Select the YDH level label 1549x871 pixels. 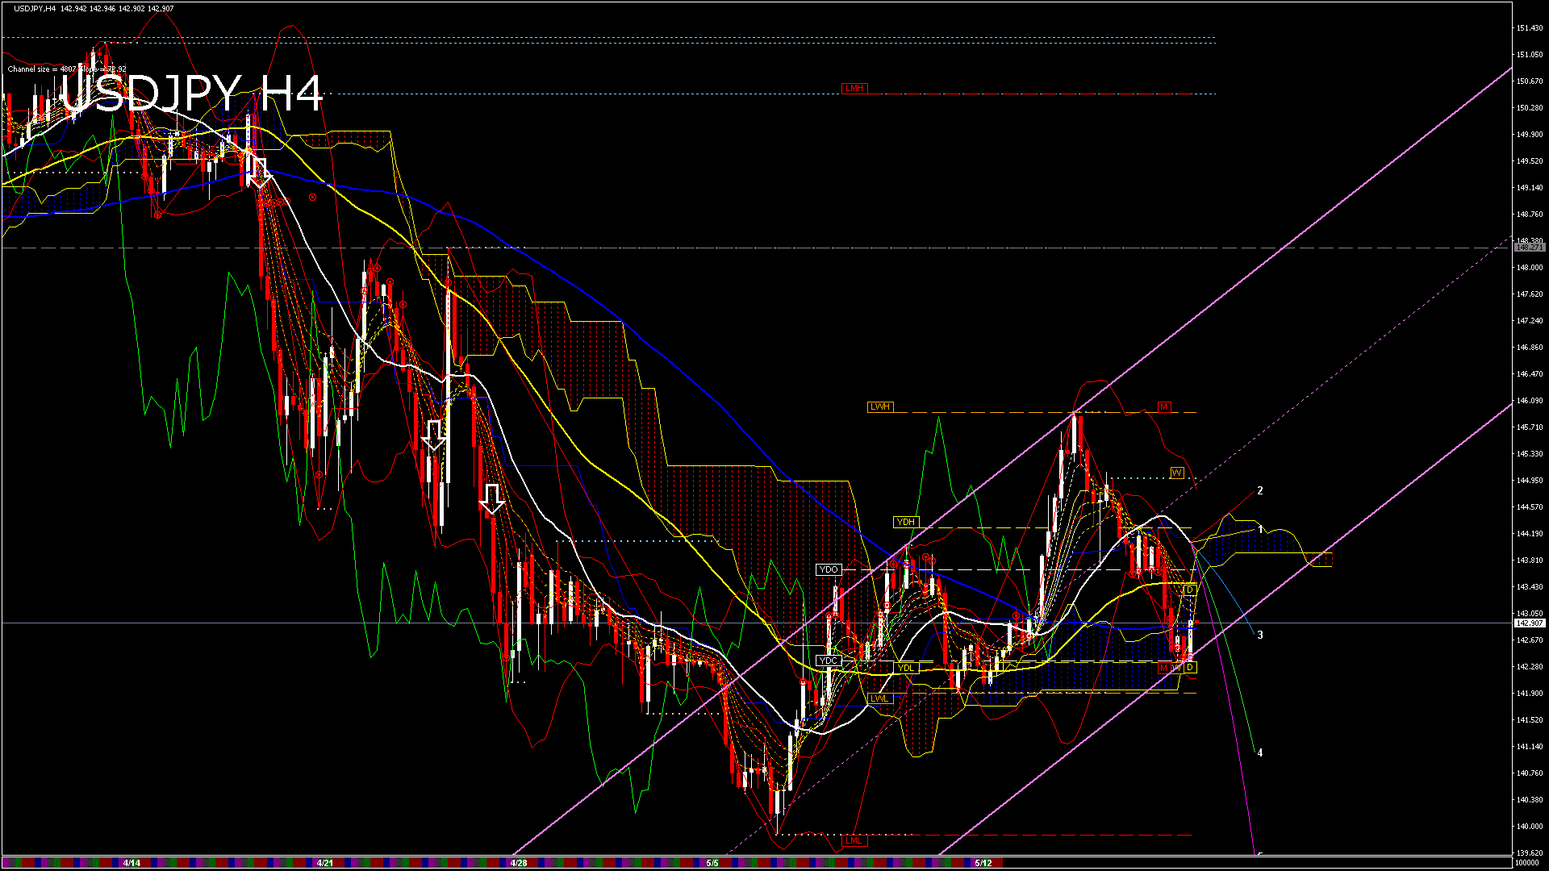click(x=906, y=523)
